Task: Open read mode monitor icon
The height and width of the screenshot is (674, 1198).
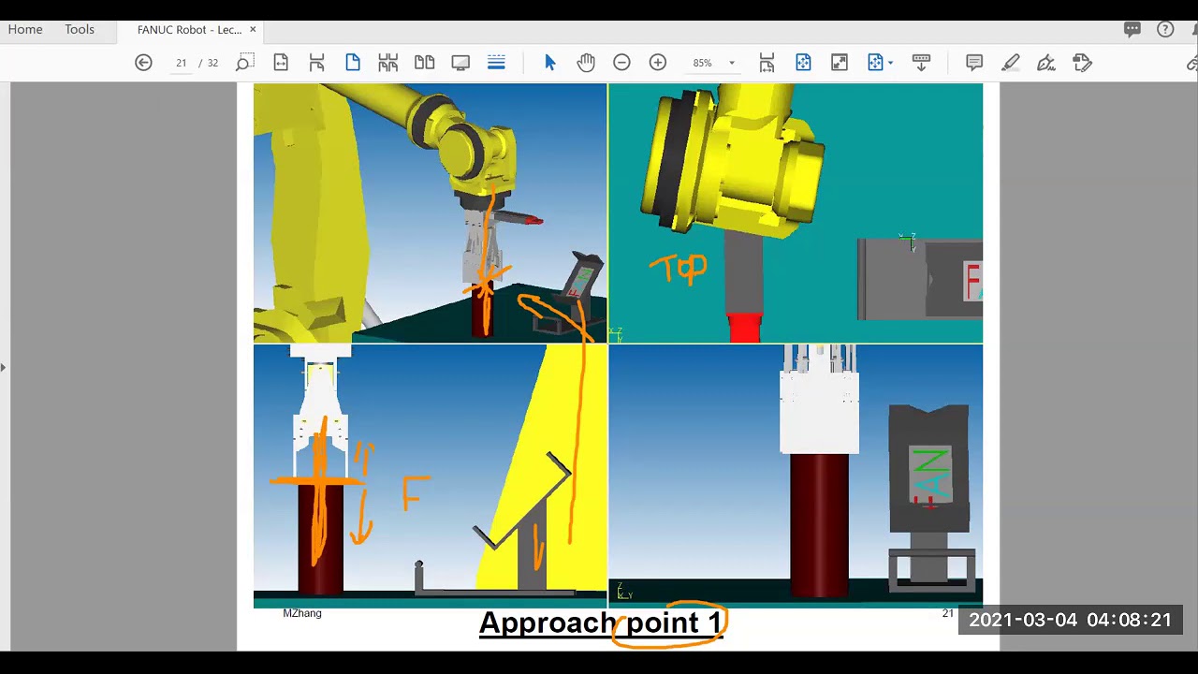Action: coord(460,63)
